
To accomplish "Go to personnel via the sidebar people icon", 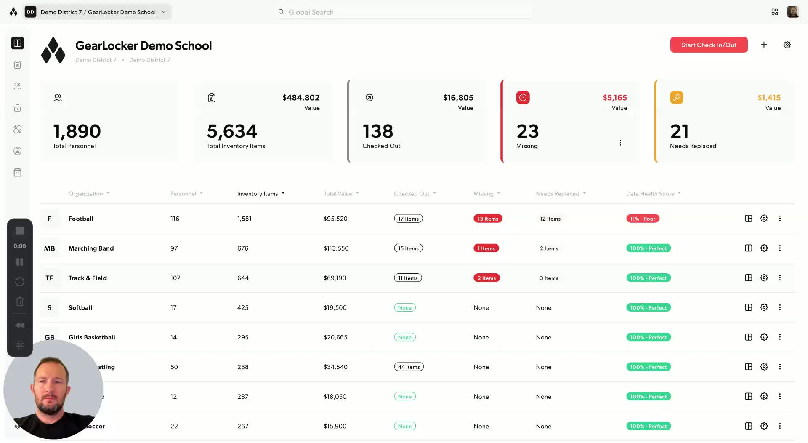I will click(18, 86).
